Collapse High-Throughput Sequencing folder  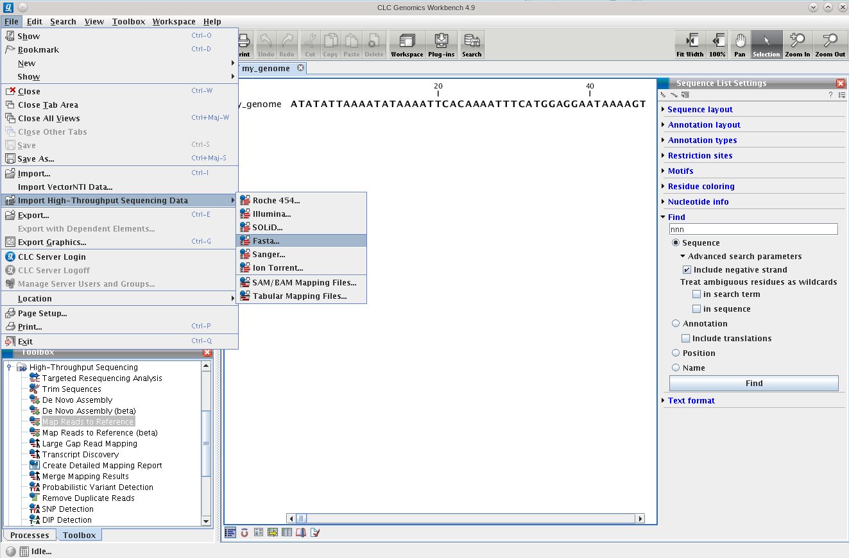[x=9, y=368]
